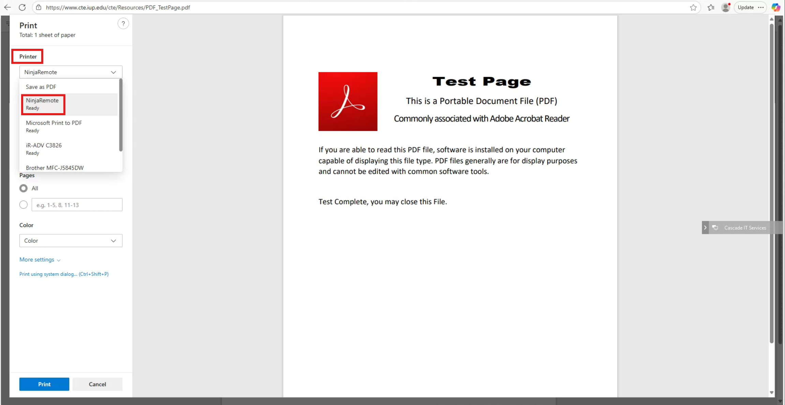The width and height of the screenshot is (785, 405).
Task: Open Print using system dialog link
Action: click(x=64, y=274)
